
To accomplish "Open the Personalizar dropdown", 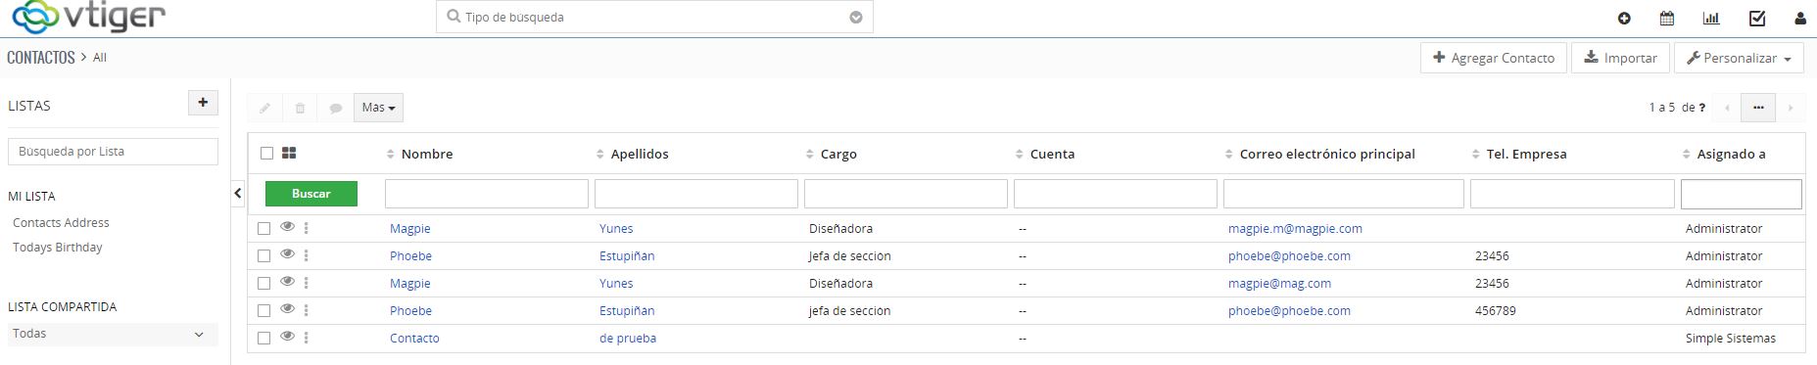I will [1740, 58].
